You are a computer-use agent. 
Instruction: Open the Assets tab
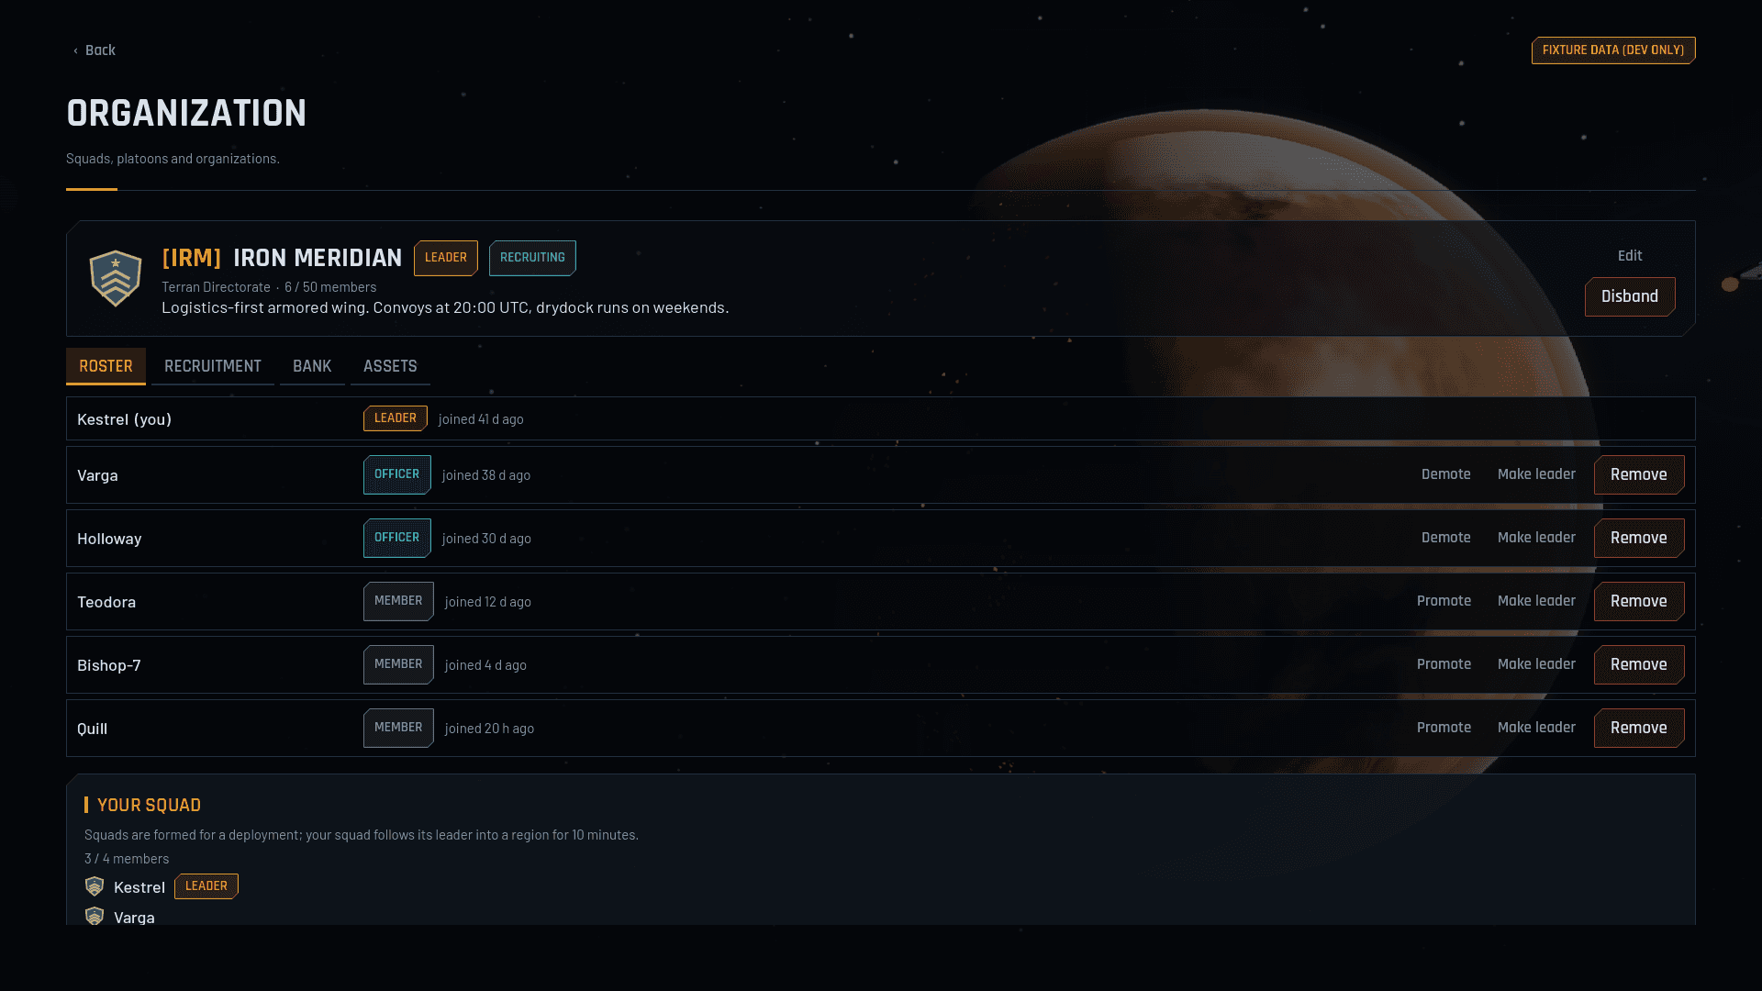click(390, 366)
